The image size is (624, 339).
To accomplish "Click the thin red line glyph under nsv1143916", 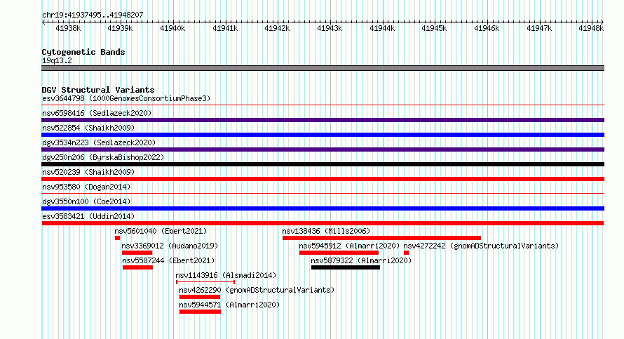I will 205,282.
